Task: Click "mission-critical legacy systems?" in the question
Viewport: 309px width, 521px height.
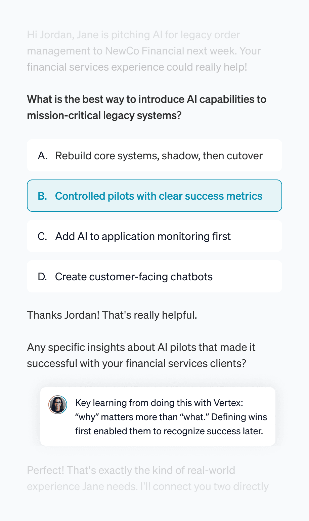Action: tap(104, 116)
